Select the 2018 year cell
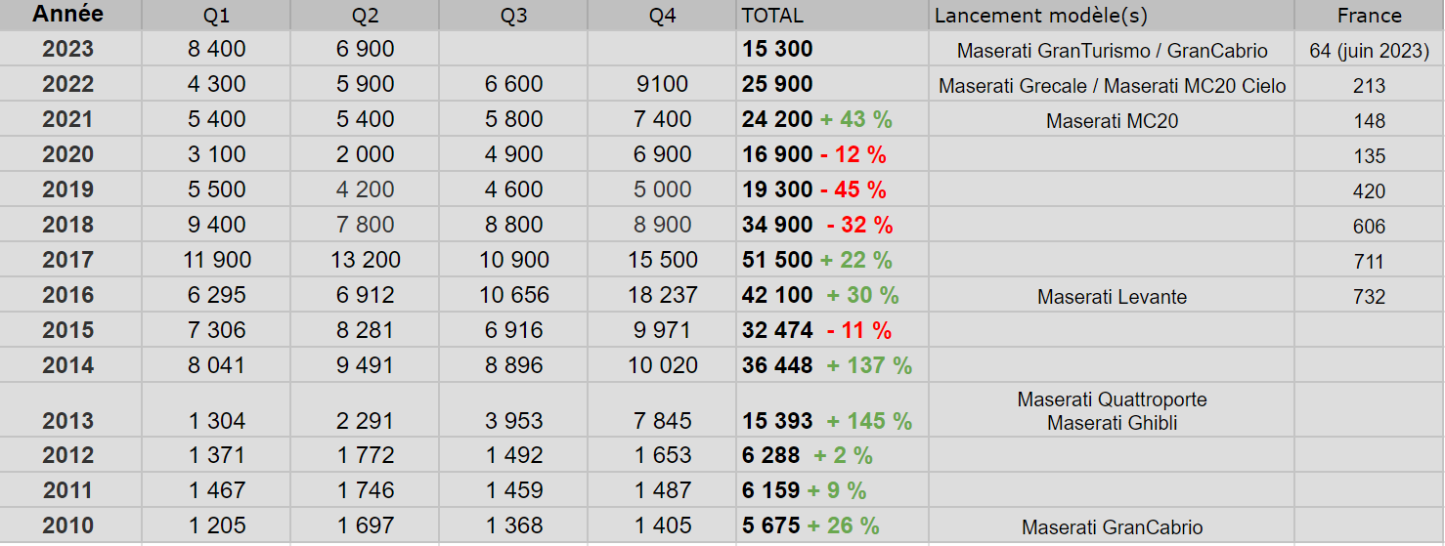This screenshot has width=1445, height=546. click(70, 225)
